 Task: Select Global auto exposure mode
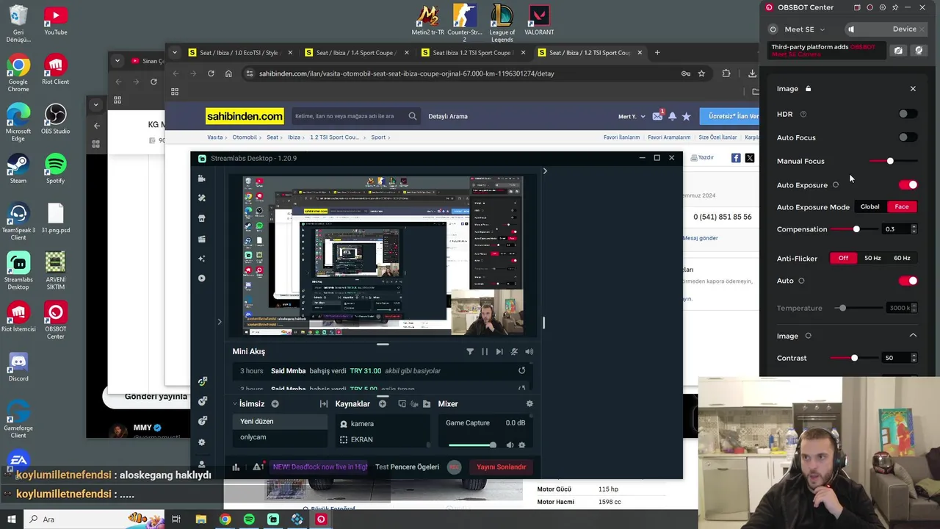click(x=869, y=207)
